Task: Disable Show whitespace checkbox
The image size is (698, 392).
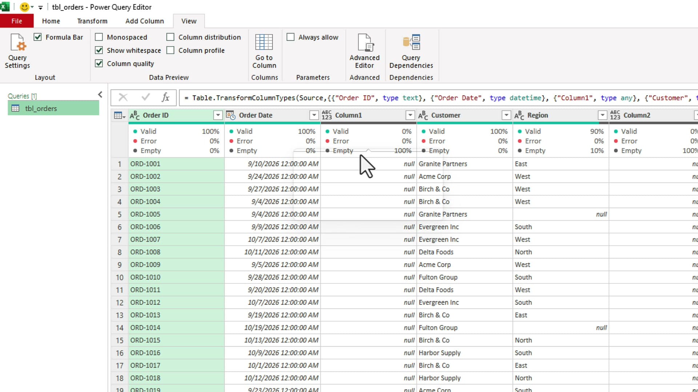Action: click(x=99, y=50)
